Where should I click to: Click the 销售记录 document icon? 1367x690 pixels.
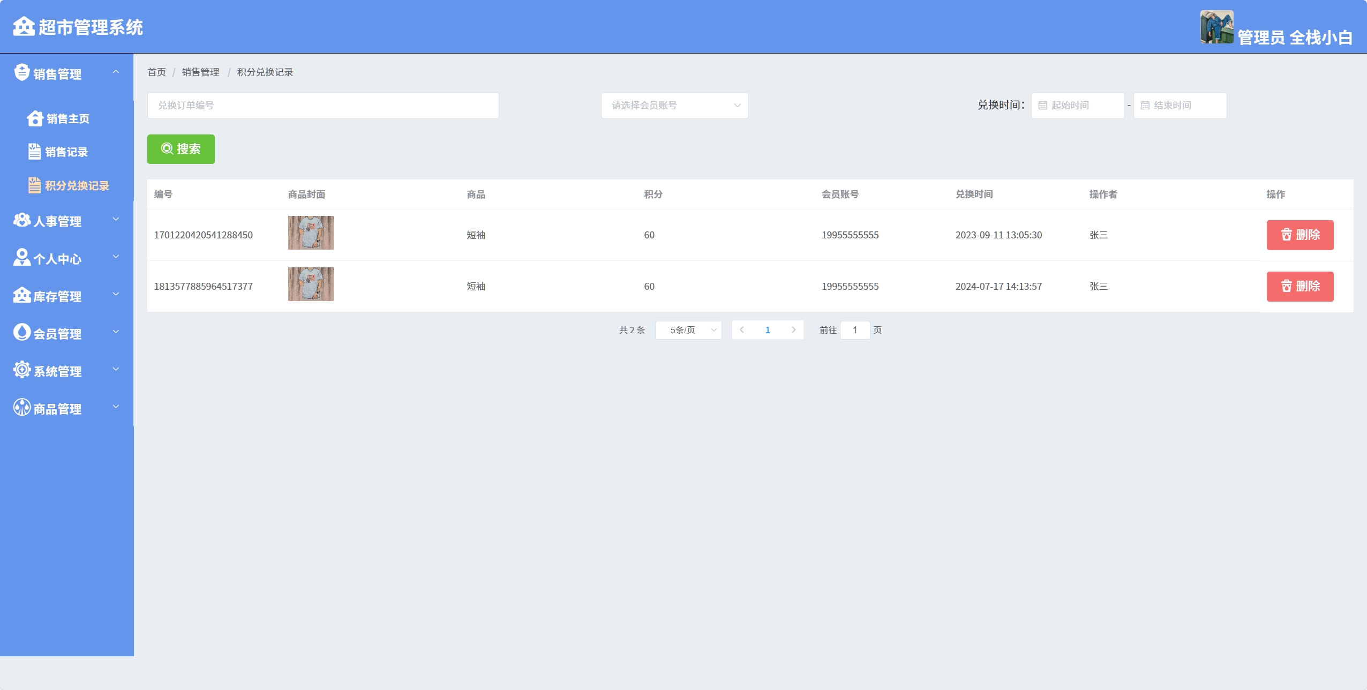(34, 152)
